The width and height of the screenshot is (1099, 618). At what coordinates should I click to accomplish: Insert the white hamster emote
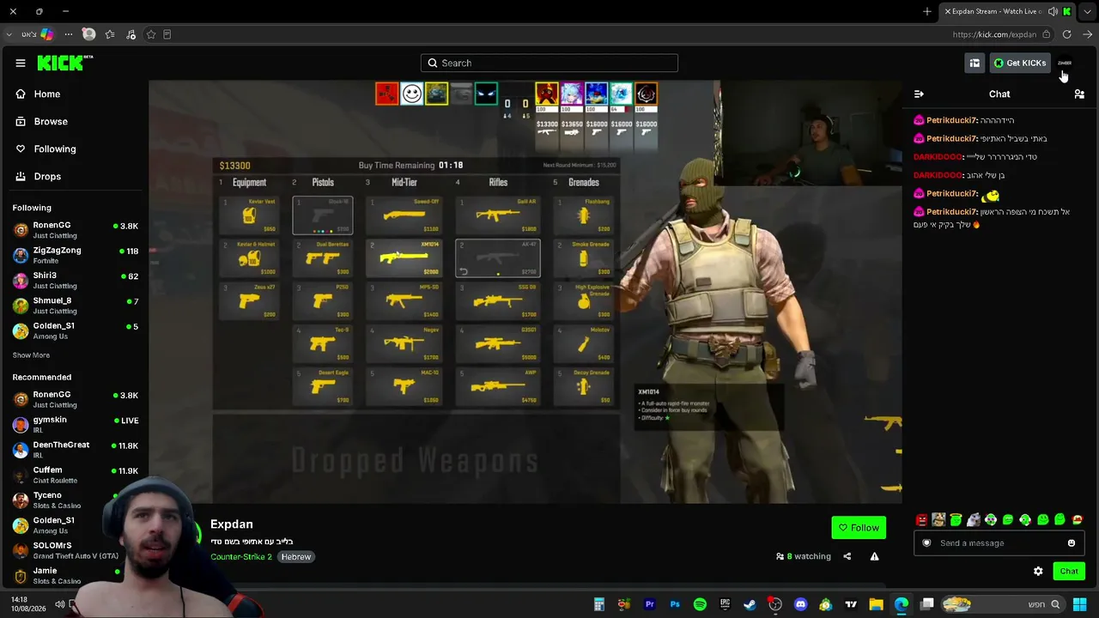pyautogui.click(x=973, y=519)
